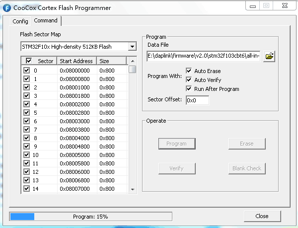Click the Size column header
298x228 pixels.
[x=111, y=61]
